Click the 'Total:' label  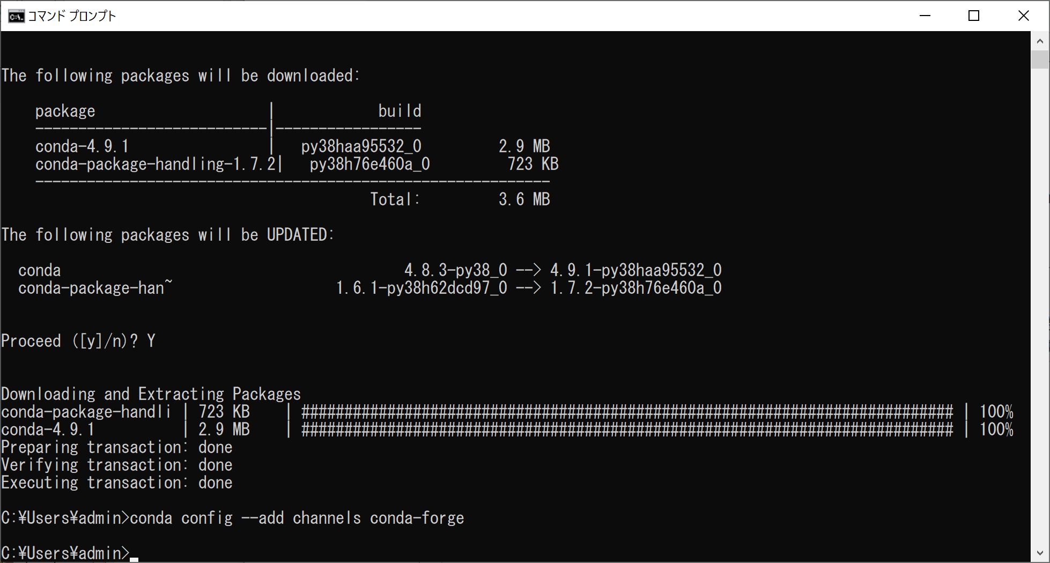tap(395, 199)
